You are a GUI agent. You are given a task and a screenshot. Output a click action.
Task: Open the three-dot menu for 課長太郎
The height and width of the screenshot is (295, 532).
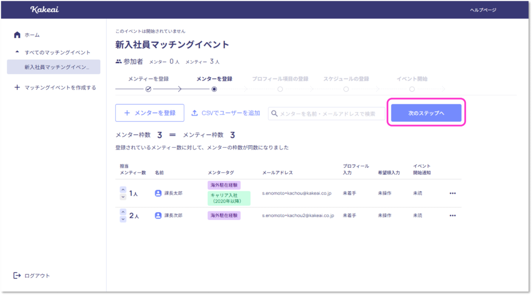coord(452,193)
